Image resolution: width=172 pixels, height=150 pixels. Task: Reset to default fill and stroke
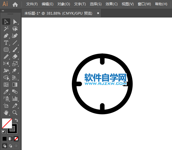click(x=4, y=132)
